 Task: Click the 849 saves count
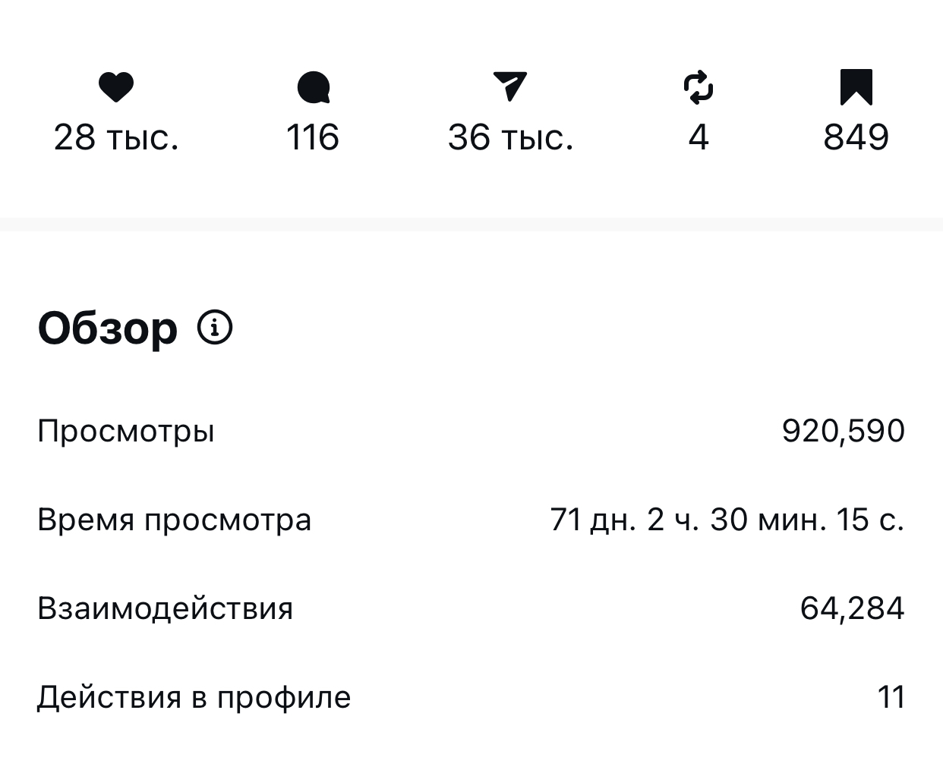coord(856,138)
